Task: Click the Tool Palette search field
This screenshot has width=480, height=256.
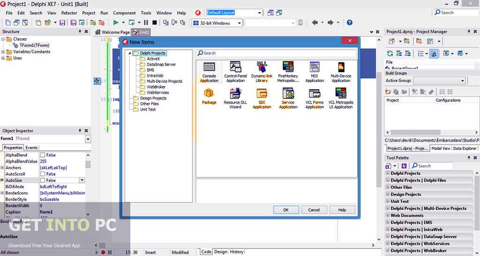Action: [432, 166]
